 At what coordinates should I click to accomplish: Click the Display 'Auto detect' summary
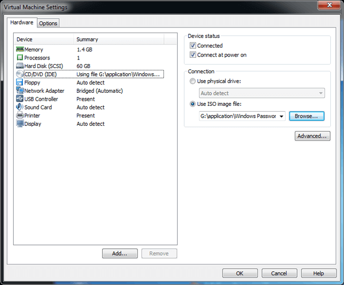click(91, 124)
